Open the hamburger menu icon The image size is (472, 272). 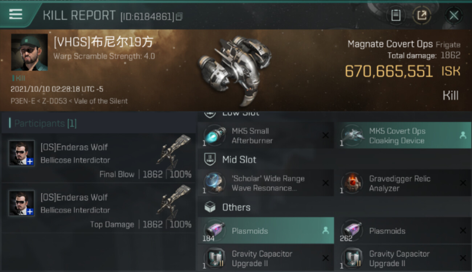tap(16, 14)
